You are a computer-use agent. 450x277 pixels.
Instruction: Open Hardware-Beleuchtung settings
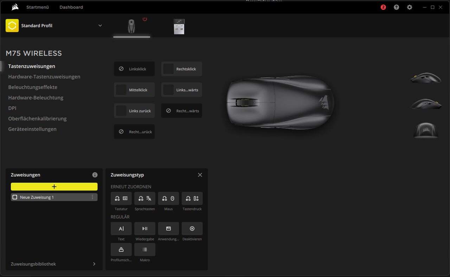click(x=36, y=97)
